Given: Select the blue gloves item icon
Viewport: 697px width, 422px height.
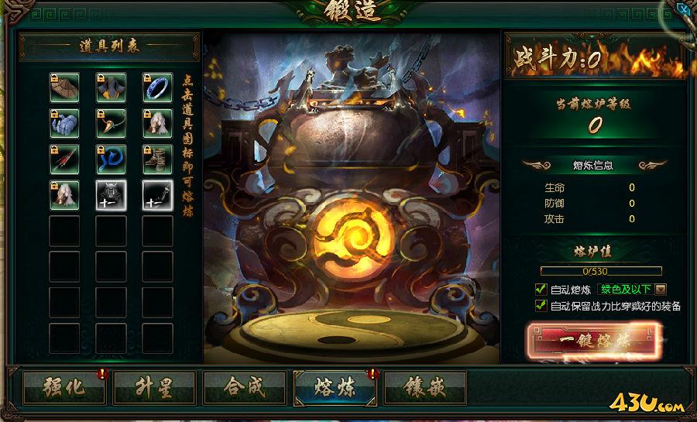Looking at the screenshot, I should pyautogui.click(x=64, y=123).
